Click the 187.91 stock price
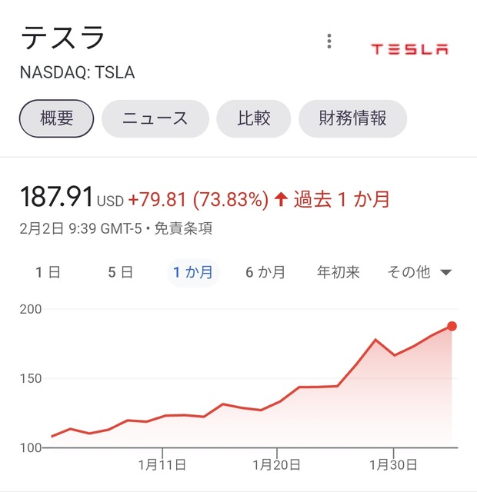 point(55,198)
